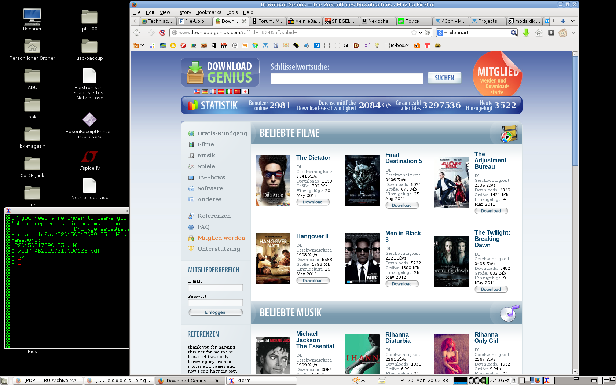
Task: Click the search magnifier in the search box
Action: pos(514,33)
